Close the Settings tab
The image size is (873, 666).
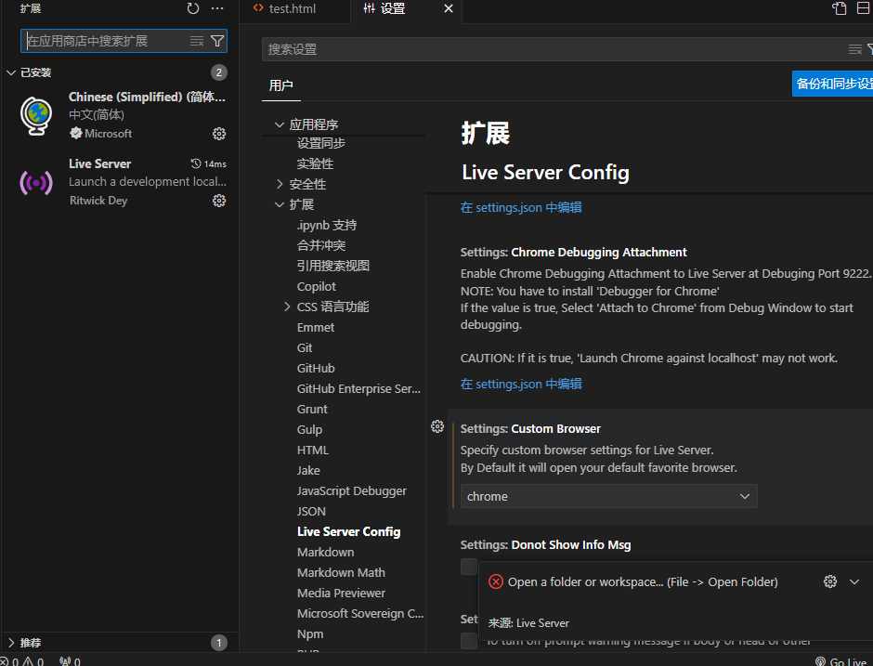point(449,8)
